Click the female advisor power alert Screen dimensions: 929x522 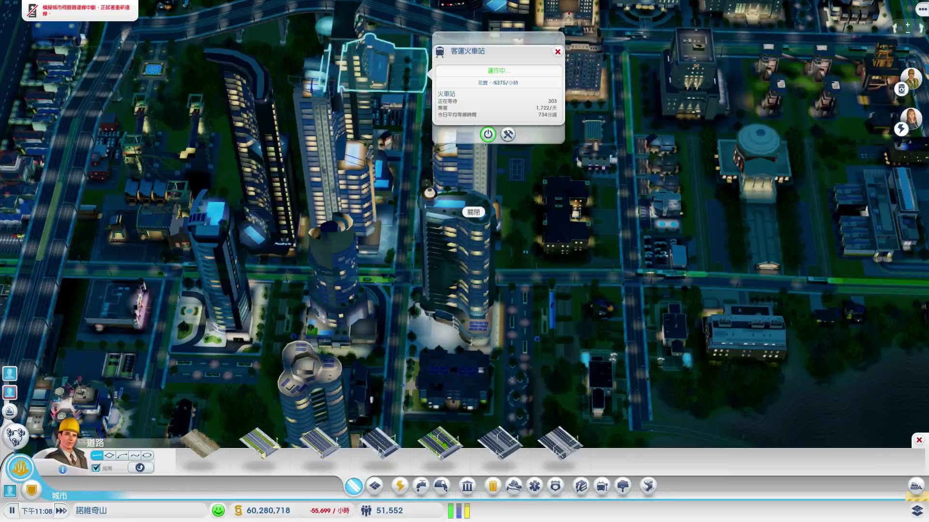click(911, 119)
